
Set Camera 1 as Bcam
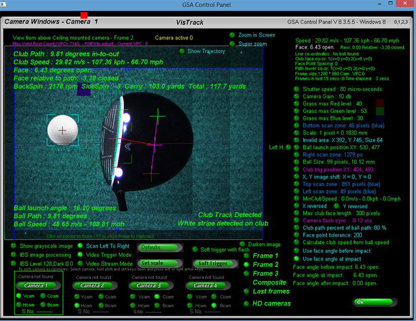(x=43, y=304)
